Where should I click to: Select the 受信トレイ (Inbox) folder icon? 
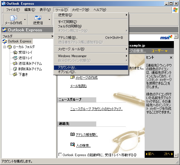15,52
